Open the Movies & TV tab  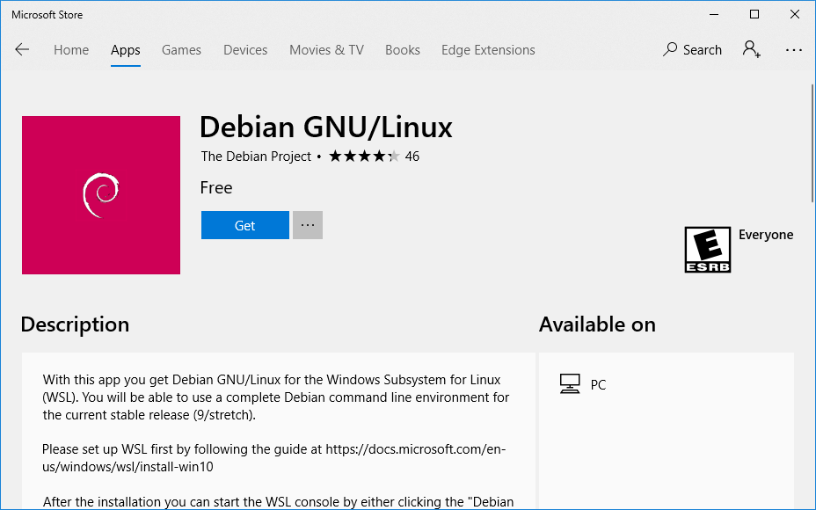(326, 50)
